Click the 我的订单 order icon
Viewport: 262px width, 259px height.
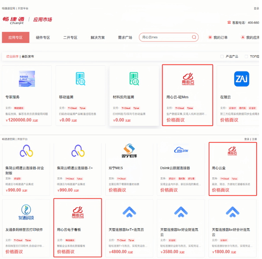point(210,37)
